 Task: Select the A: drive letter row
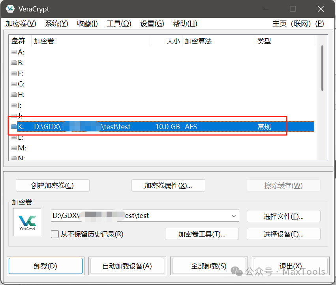161,52
